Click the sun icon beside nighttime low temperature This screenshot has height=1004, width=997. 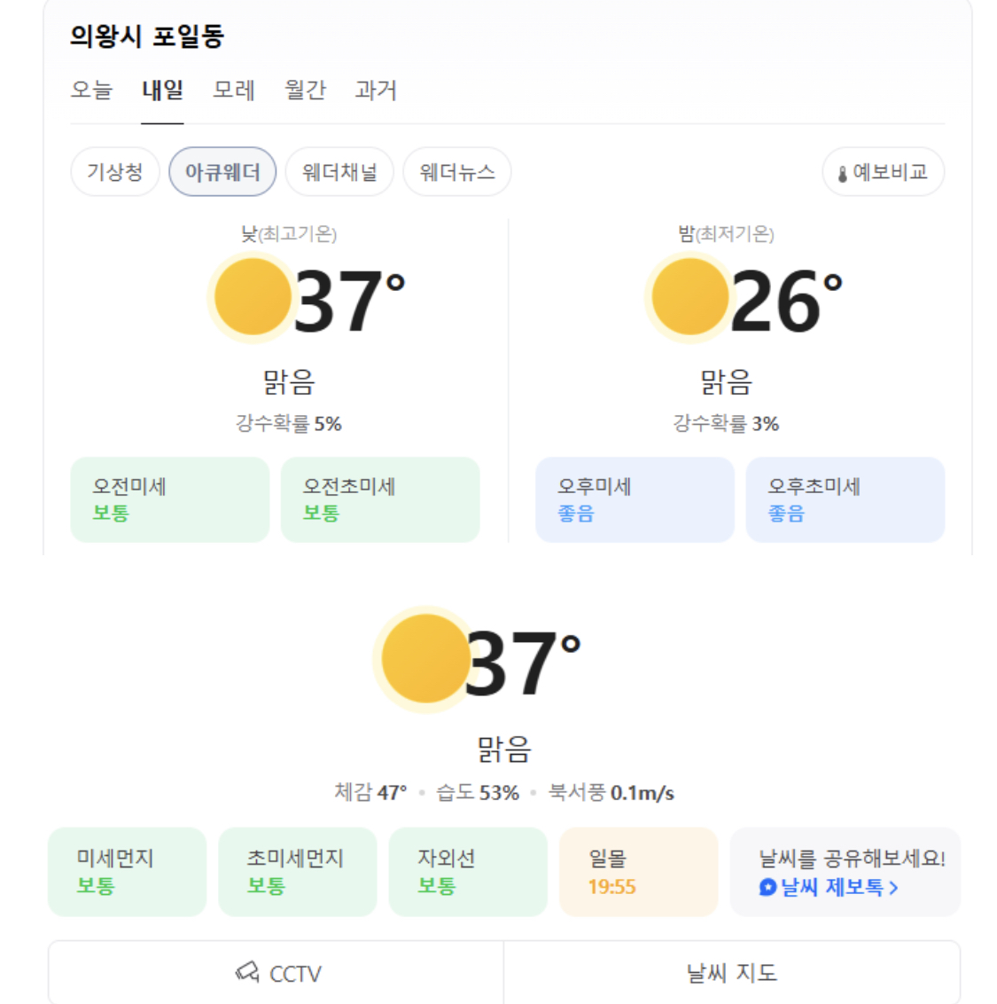tap(689, 296)
